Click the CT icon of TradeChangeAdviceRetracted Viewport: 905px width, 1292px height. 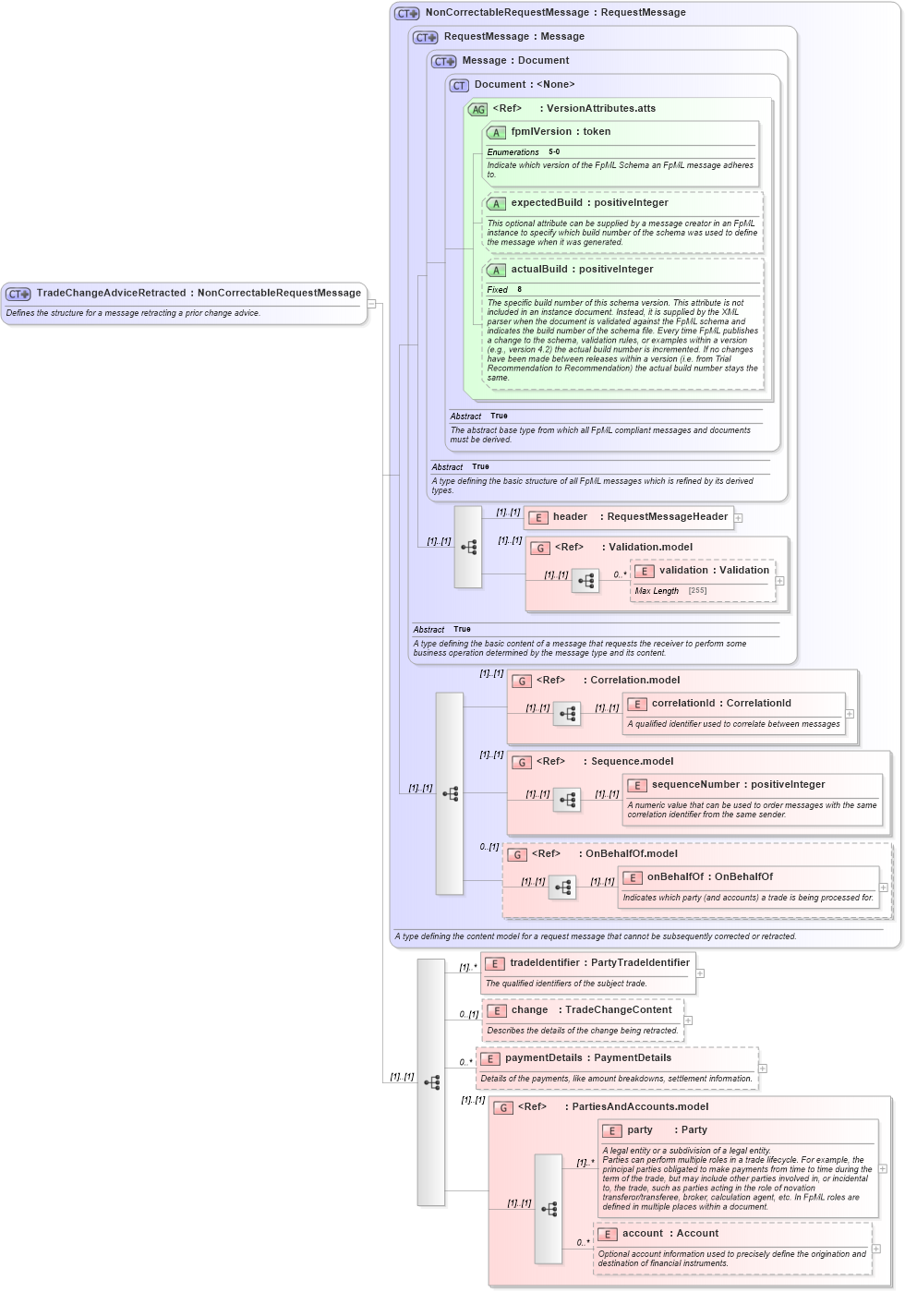coord(18,294)
